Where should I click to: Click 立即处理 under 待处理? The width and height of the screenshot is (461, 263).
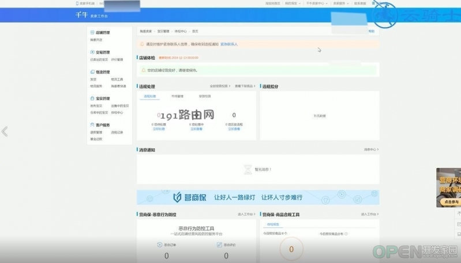159,129
